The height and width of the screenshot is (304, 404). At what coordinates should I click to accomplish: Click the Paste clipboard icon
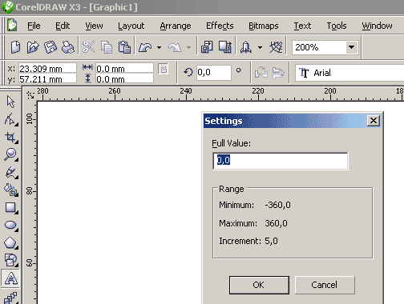point(124,47)
